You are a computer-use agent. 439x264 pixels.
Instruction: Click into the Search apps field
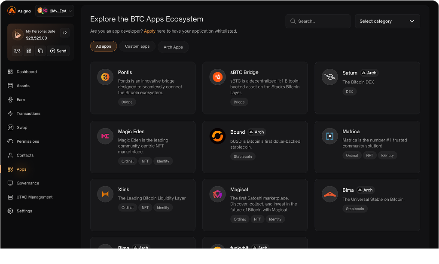pos(318,21)
